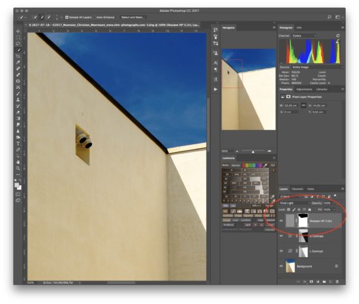Hide the L Contrast layer
The width and height of the screenshot is (359, 304).
point(281,251)
